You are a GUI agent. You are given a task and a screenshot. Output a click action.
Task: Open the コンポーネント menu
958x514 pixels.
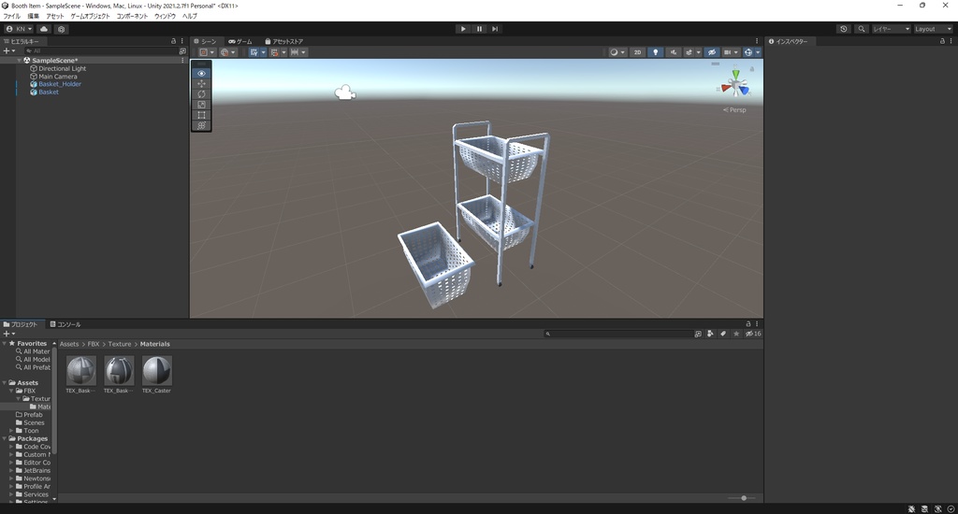132,16
